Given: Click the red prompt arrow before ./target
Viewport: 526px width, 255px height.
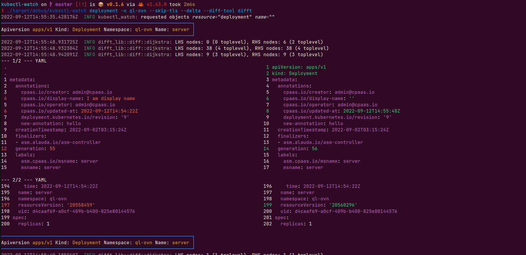Looking at the screenshot, I should click(x=3, y=11).
